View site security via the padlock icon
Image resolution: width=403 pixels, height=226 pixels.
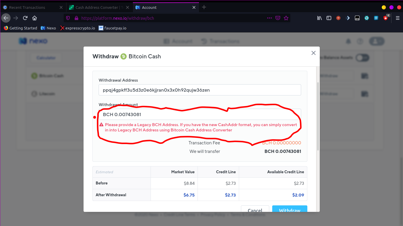(76, 18)
